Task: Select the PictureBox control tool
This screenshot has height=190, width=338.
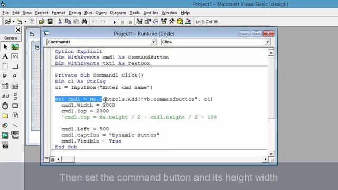Action: click(15, 46)
